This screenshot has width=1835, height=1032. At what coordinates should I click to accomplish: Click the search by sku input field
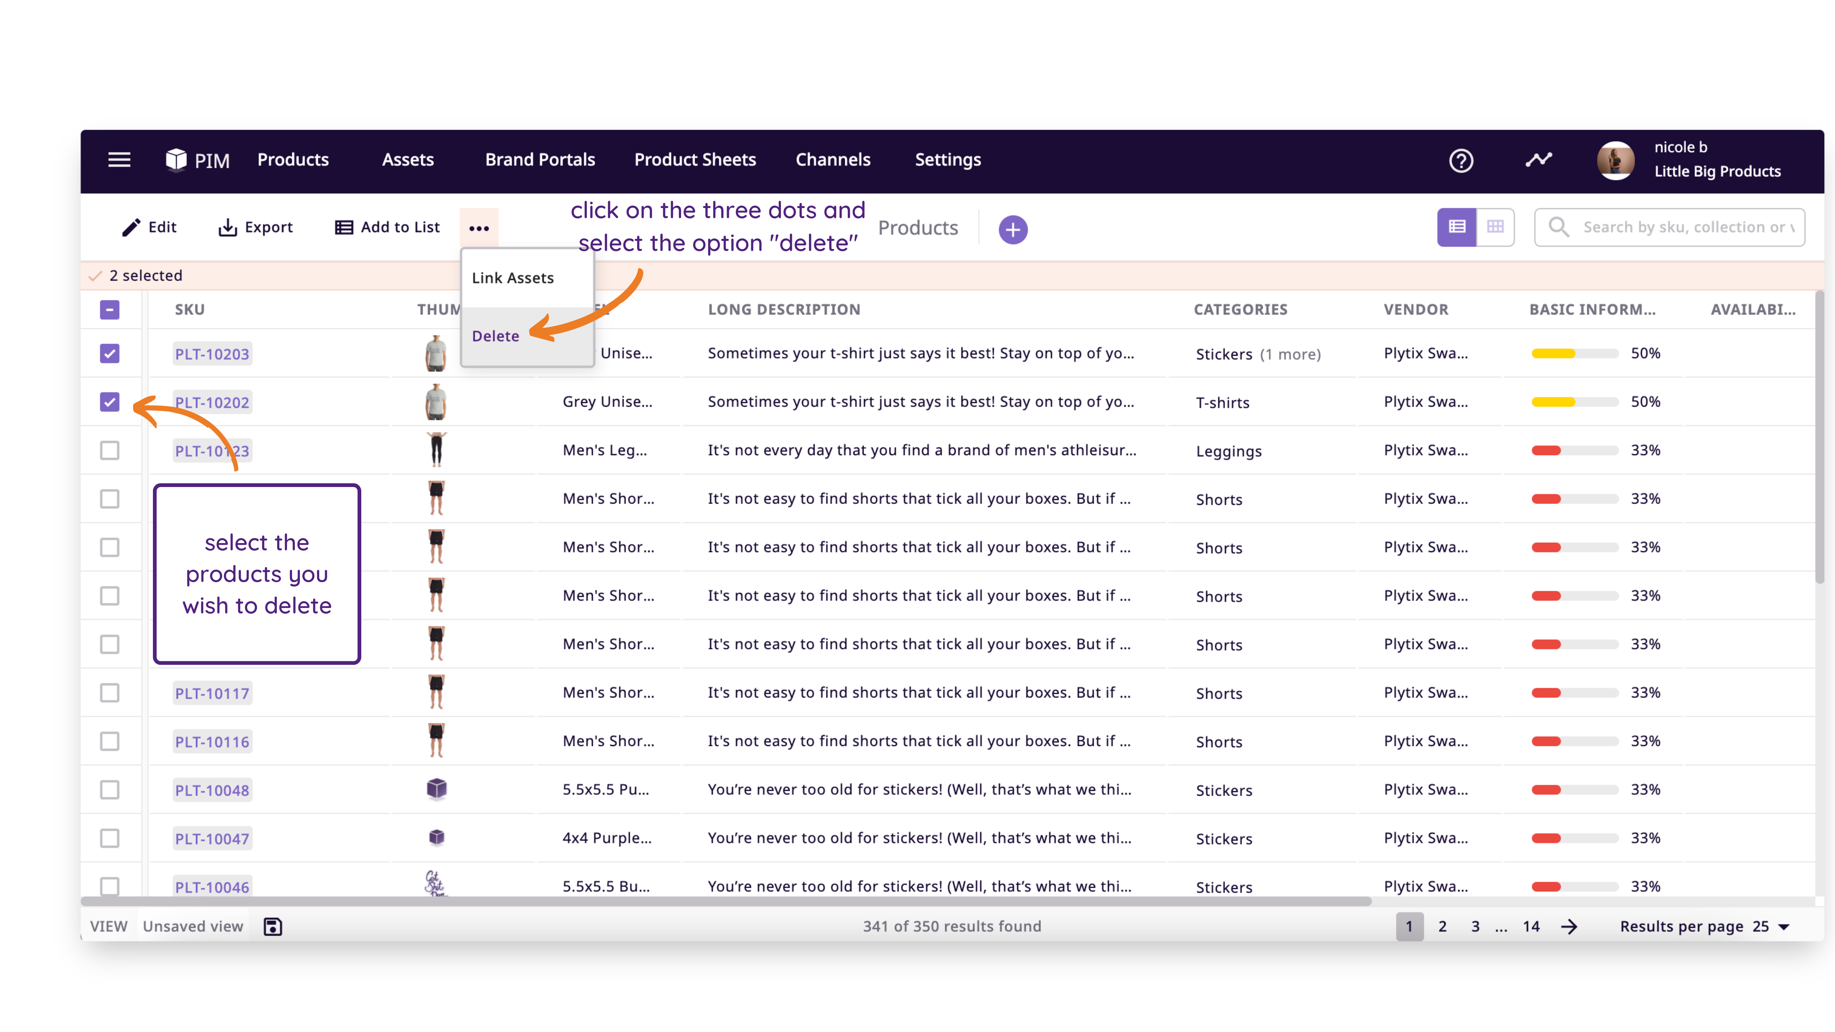point(1669,227)
